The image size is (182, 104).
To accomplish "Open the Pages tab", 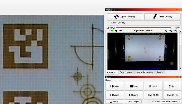I will point(160,72).
